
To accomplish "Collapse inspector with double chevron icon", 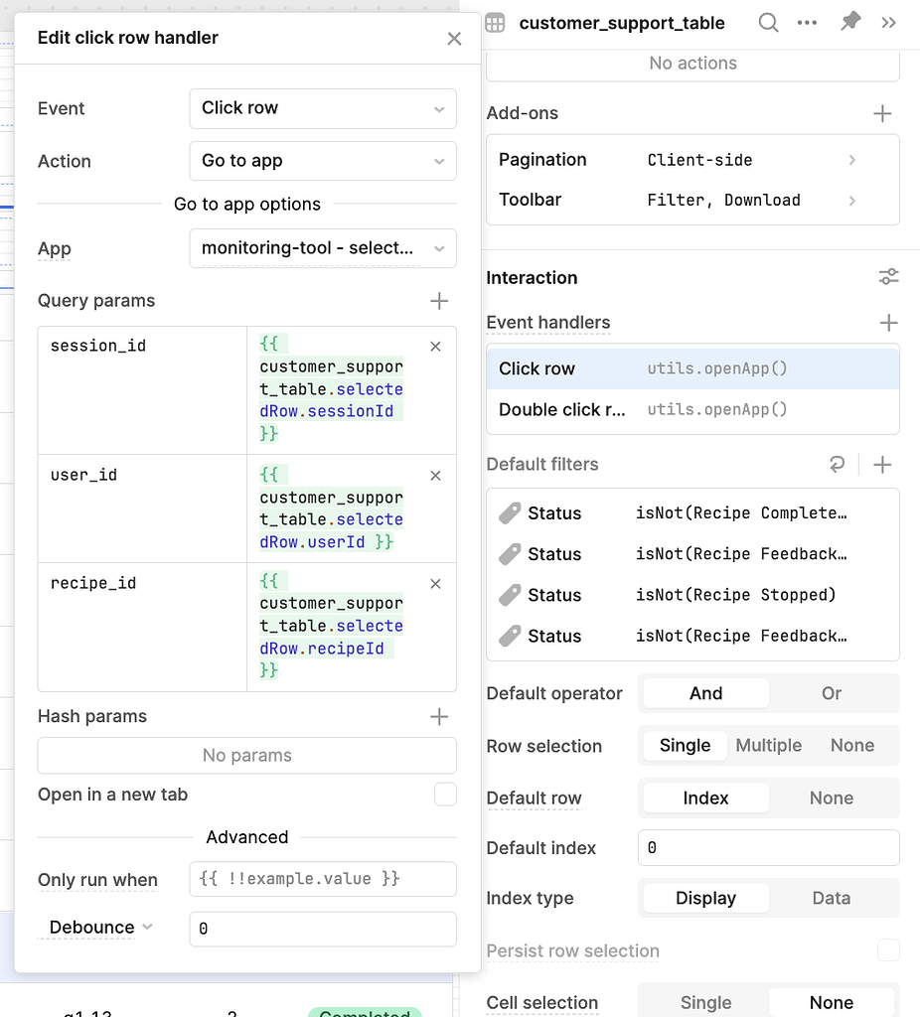I will [888, 23].
